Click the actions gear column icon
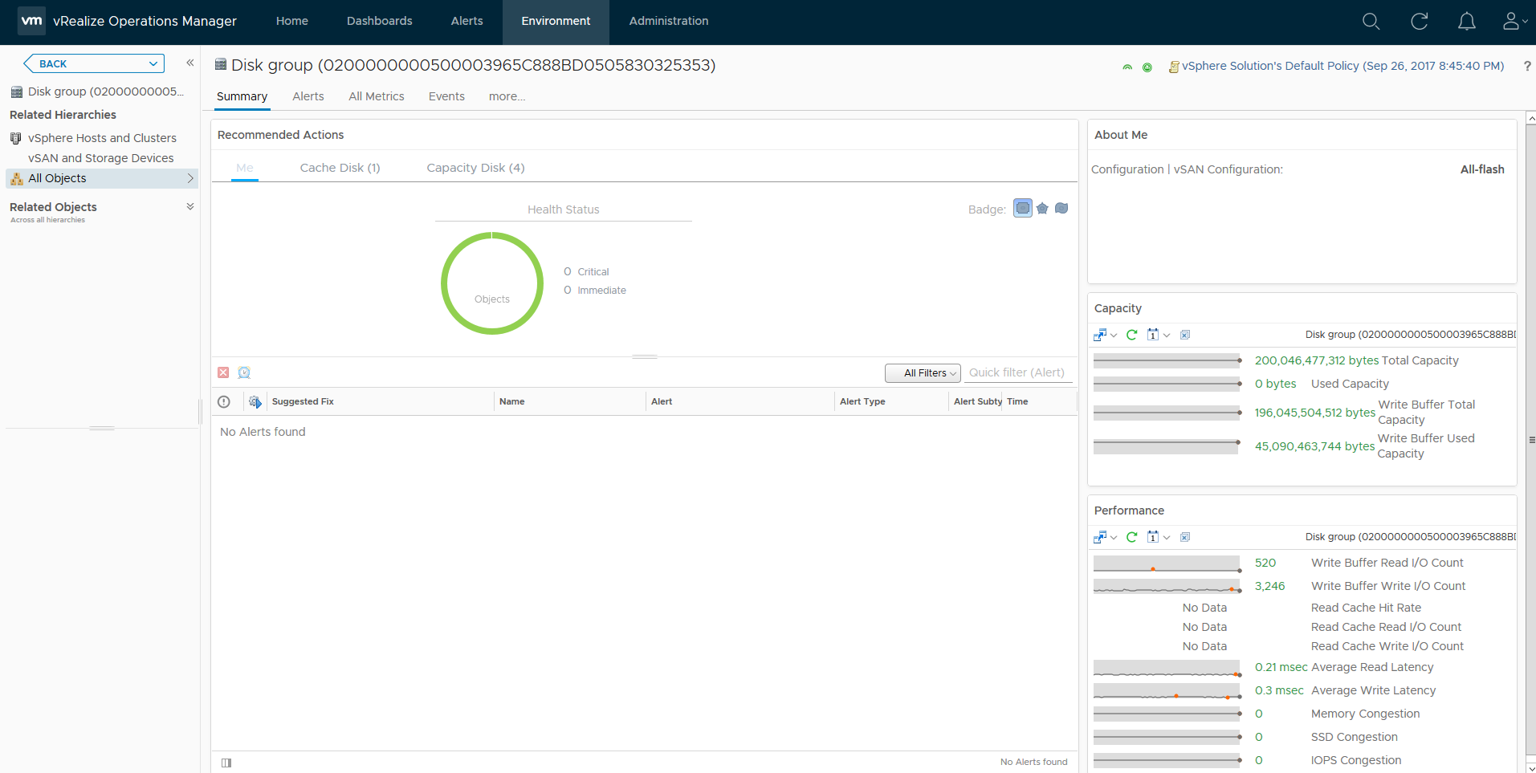The width and height of the screenshot is (1536, 773). click(255, 402)
